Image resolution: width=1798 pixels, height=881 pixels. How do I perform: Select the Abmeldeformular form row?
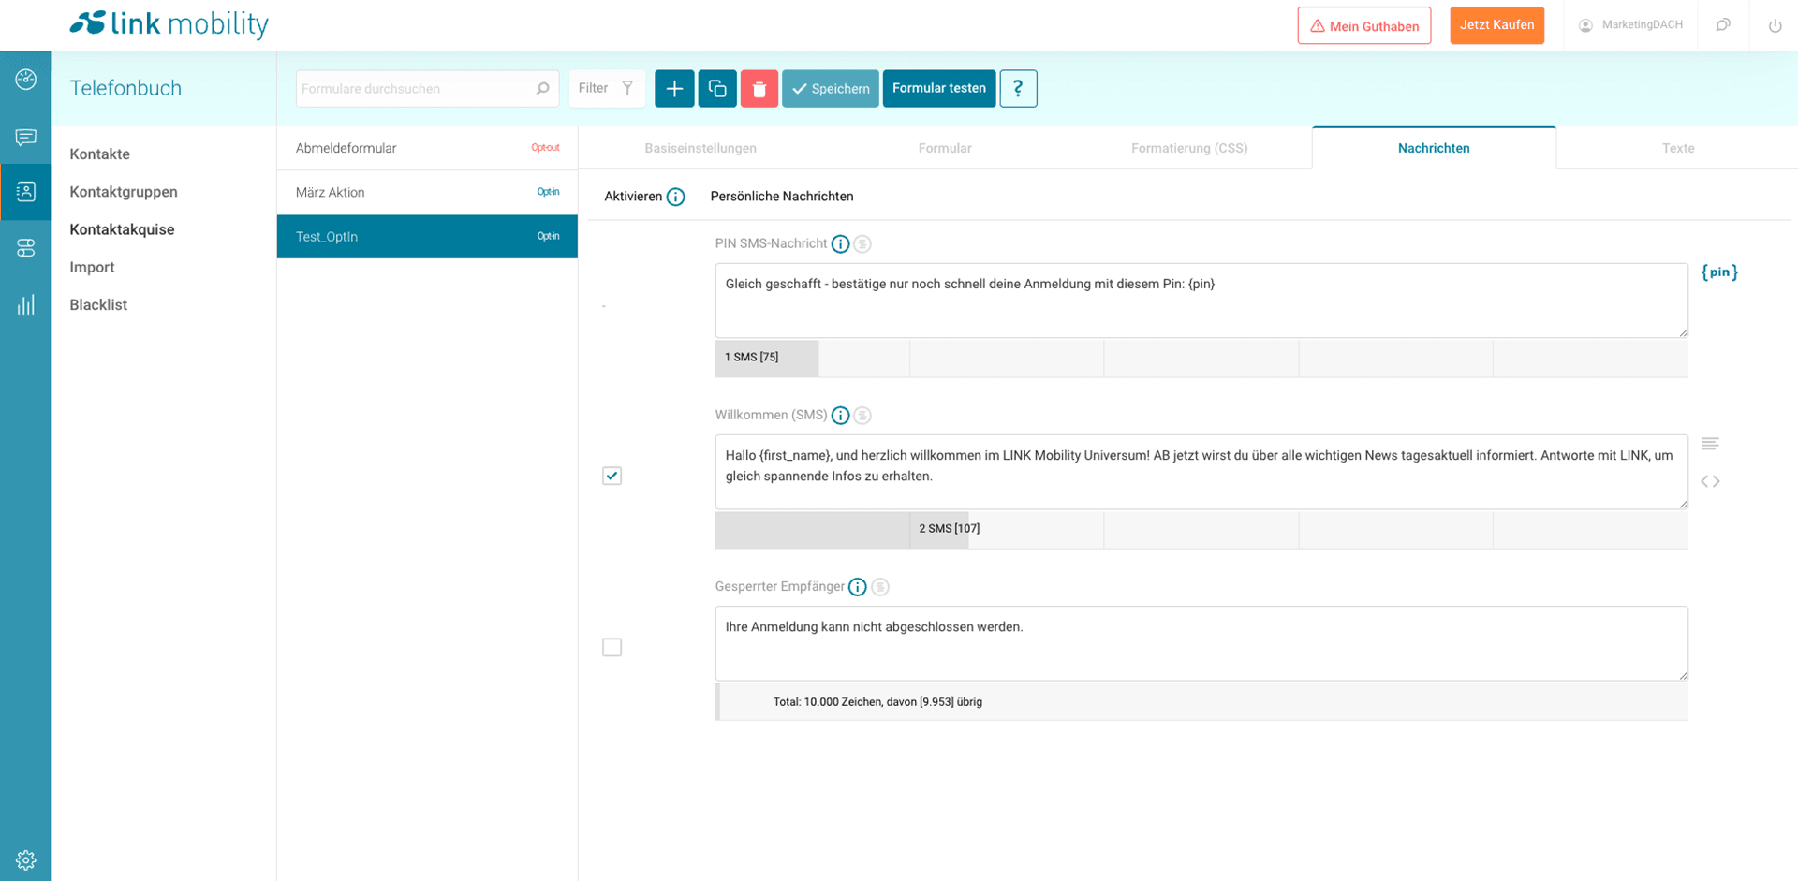tap(427, 148)
